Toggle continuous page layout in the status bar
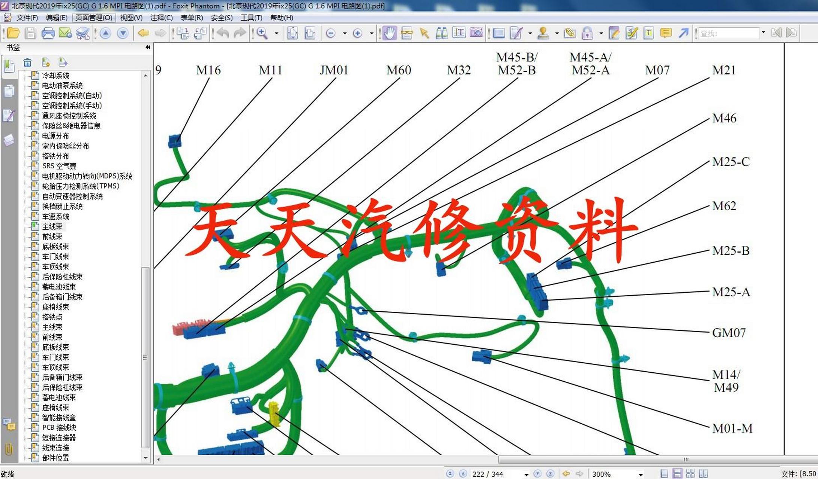The height and width of the screenshot is (479, 818). click(x=677, y=473)
